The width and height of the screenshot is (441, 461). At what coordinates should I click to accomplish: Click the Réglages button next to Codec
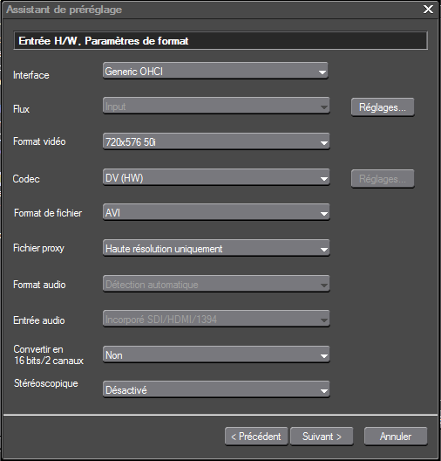tap(383, 179)
